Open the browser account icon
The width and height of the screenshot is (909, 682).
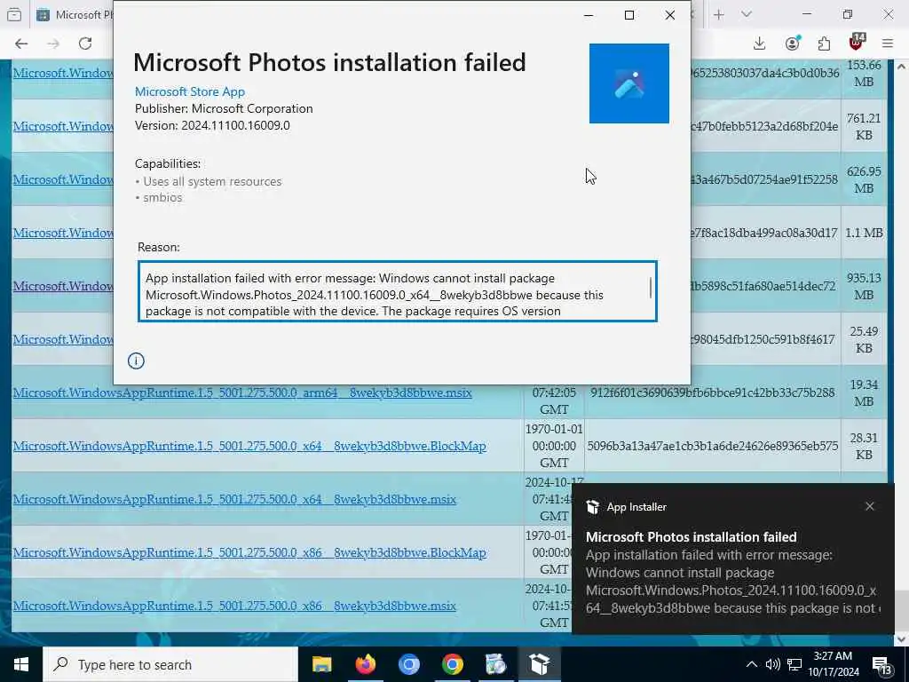[x=793, y=44]
